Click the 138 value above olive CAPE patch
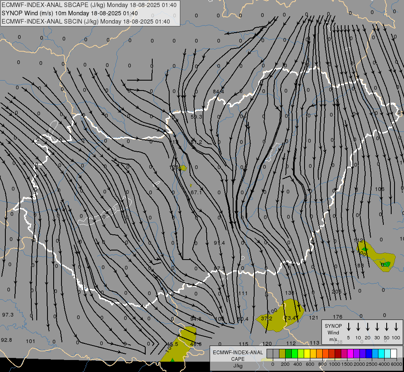Viewport: 404px width, 372px height. click(290, 293)
